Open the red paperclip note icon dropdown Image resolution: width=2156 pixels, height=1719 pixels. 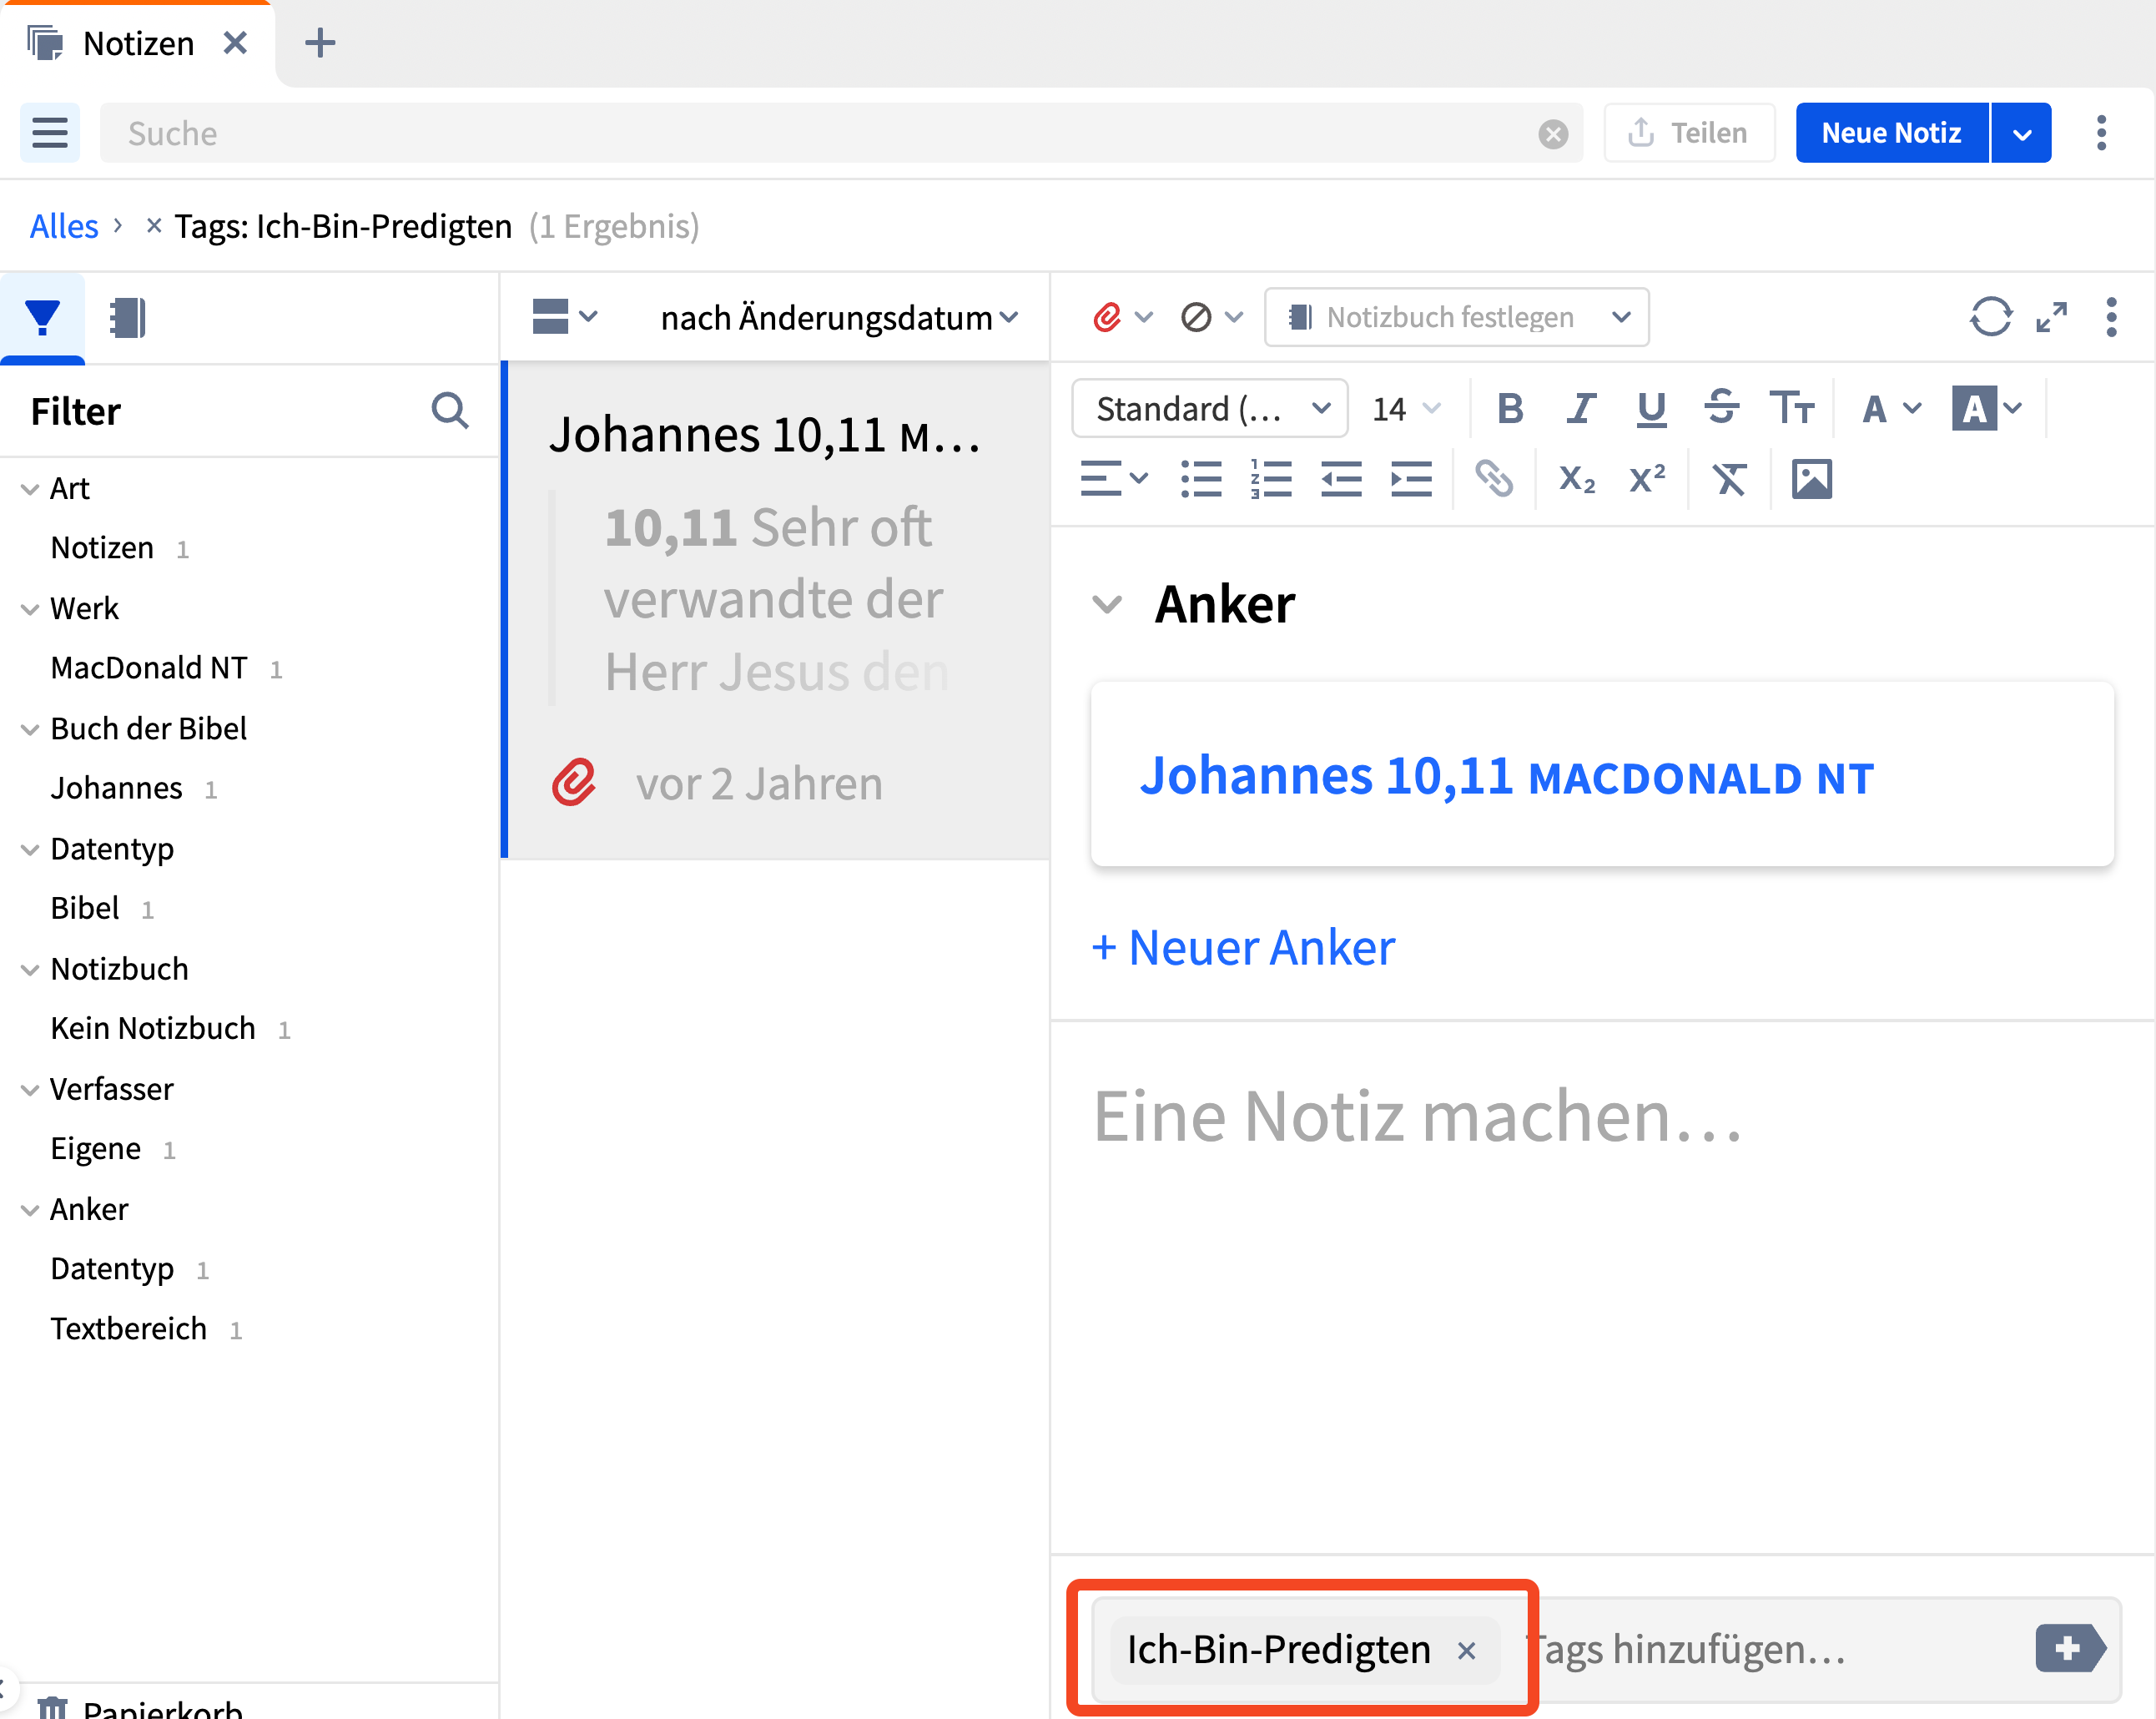point(1123,317)
